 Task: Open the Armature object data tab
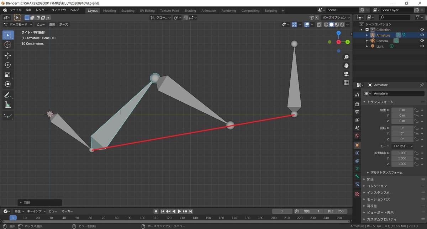pos(357,169)
